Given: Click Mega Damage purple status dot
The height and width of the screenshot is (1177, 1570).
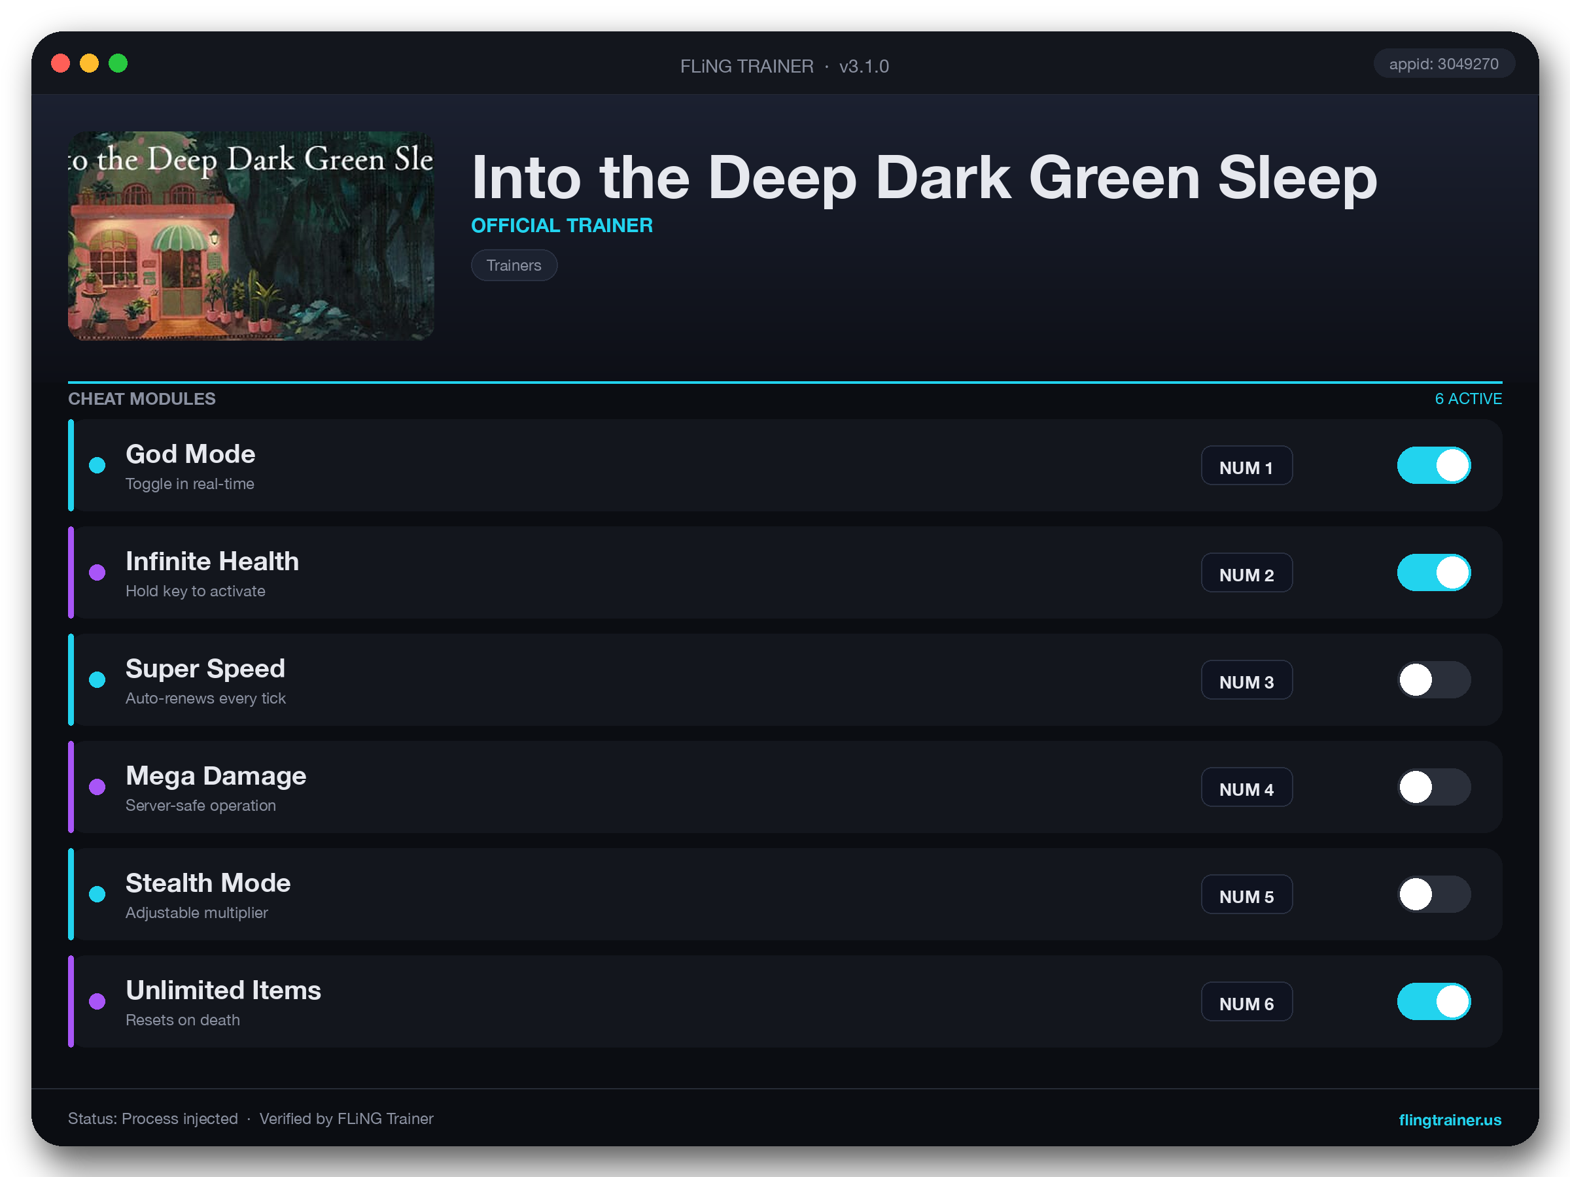Looking at the screenshot, I should [97, 787].
